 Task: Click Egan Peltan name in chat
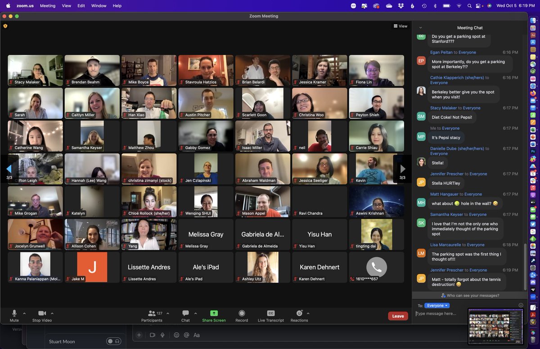pos(441,53)
